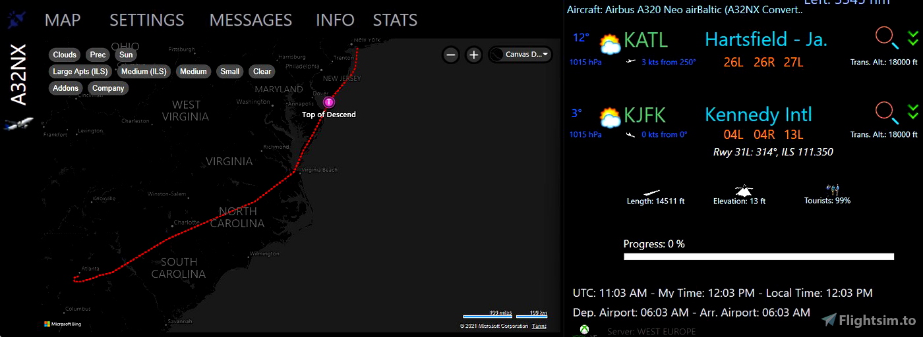Toggle the Sun map layer
Screen dimensions: 923x337
tap(126, 55)
